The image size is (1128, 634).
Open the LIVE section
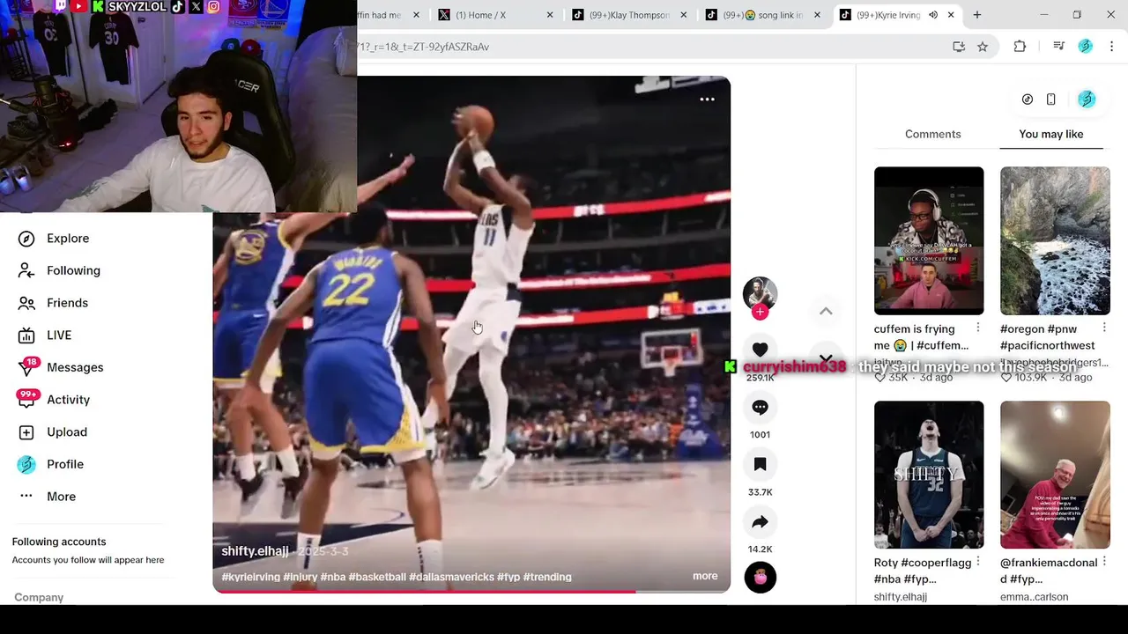(x=45, y=335)
